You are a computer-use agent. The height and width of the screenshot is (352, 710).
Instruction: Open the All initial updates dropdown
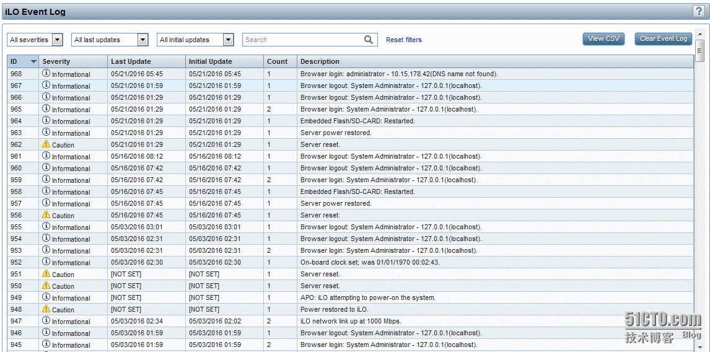tap(195, 40)
